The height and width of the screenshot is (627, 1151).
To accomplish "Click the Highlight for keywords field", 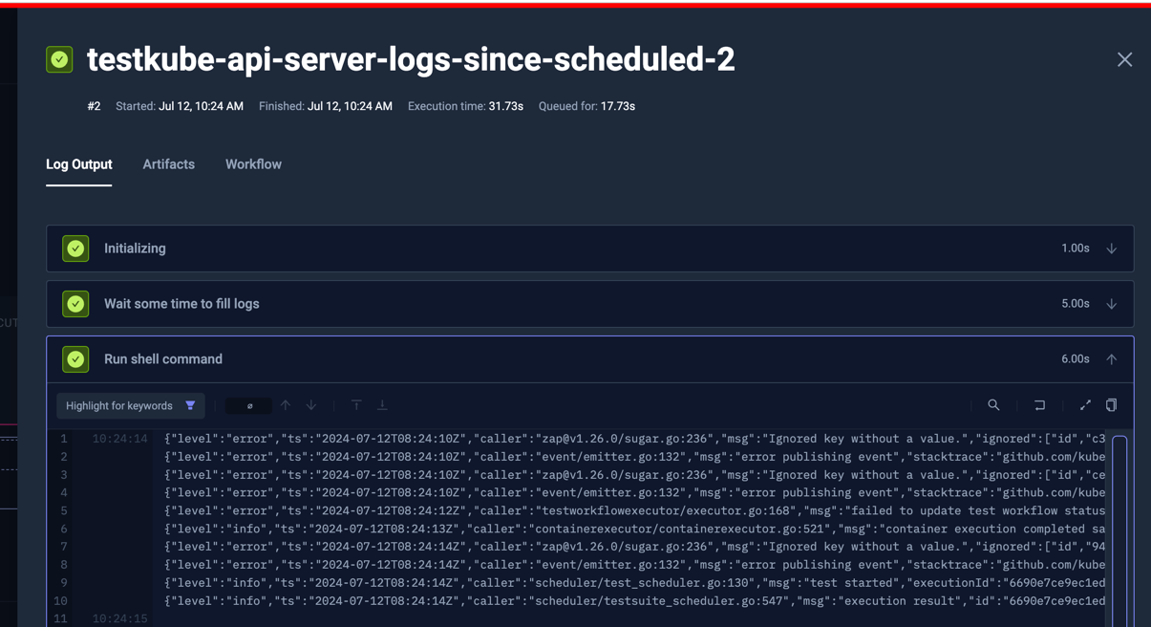I will (119, 405).
